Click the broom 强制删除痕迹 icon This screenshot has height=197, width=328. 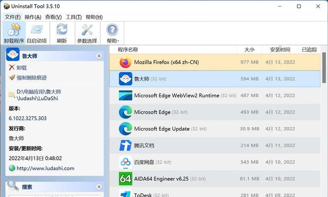coord(12,78)
